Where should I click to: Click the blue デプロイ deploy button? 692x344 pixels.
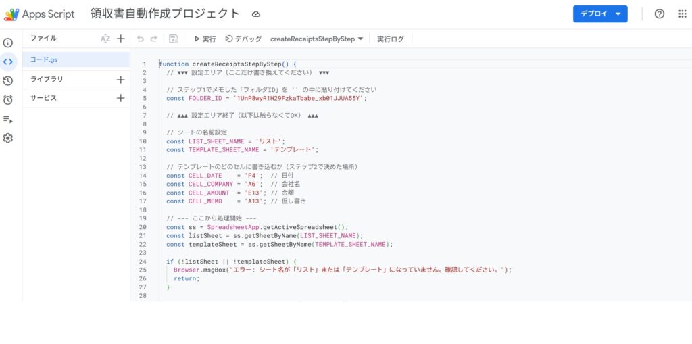[600, 14]
